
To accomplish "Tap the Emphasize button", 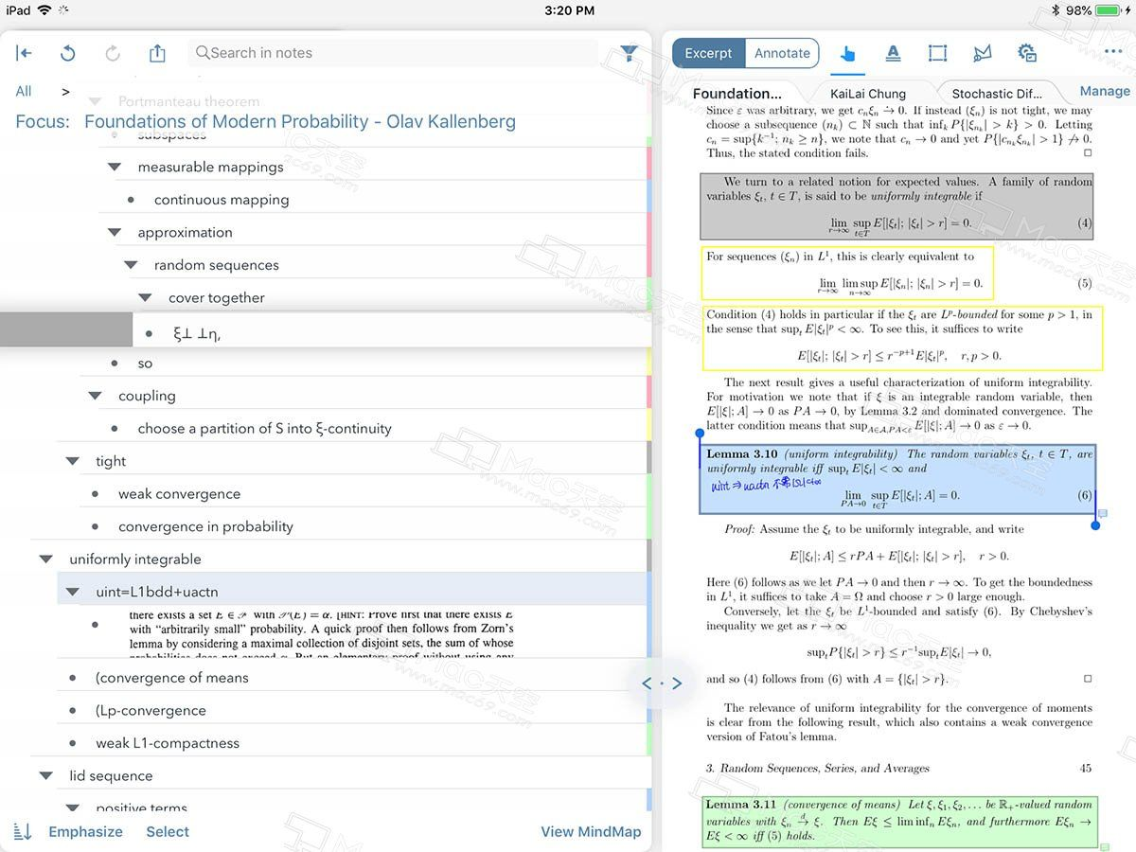I will 86,831.
